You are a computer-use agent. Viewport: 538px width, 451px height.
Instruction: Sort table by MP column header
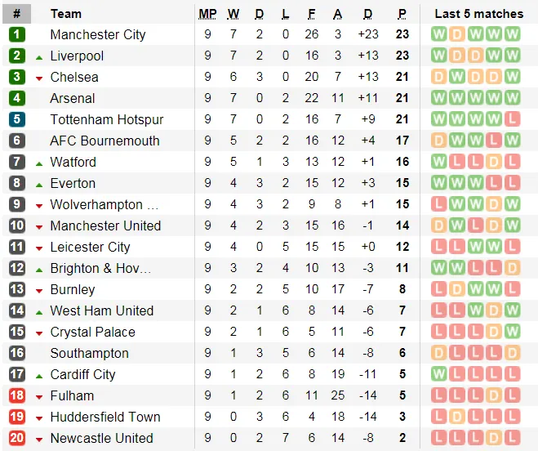pyautogui.click(x=207, y=14)
